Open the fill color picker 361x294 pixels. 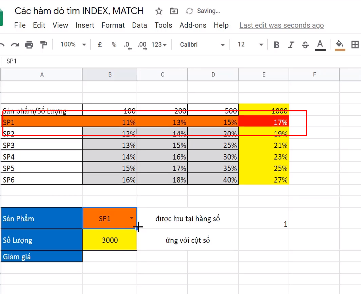pos(340,45)
